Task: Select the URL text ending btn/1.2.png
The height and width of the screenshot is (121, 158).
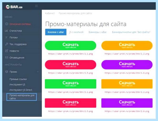Action: 127,54
